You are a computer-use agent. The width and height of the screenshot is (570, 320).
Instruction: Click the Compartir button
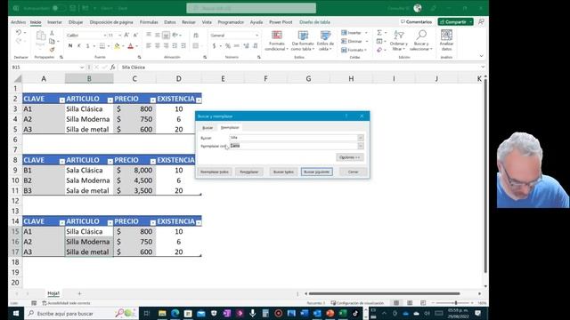tap(453, 21)
